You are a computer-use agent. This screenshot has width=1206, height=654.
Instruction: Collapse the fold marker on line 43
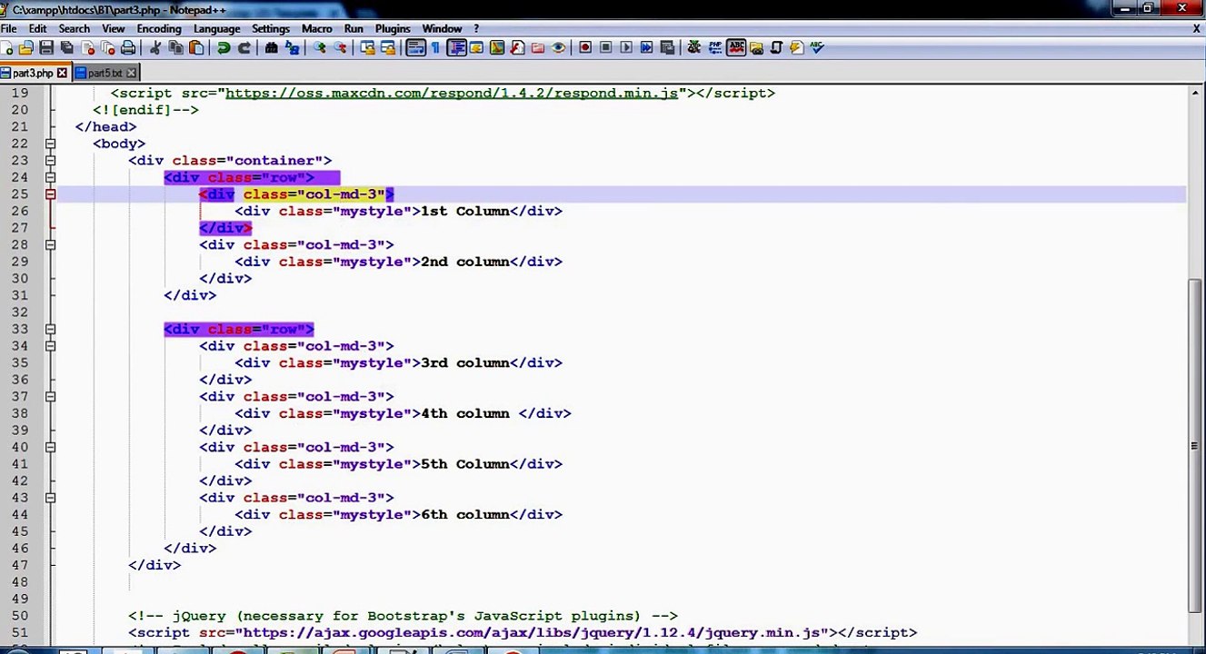pyautogui.click(x=50, y=498)
